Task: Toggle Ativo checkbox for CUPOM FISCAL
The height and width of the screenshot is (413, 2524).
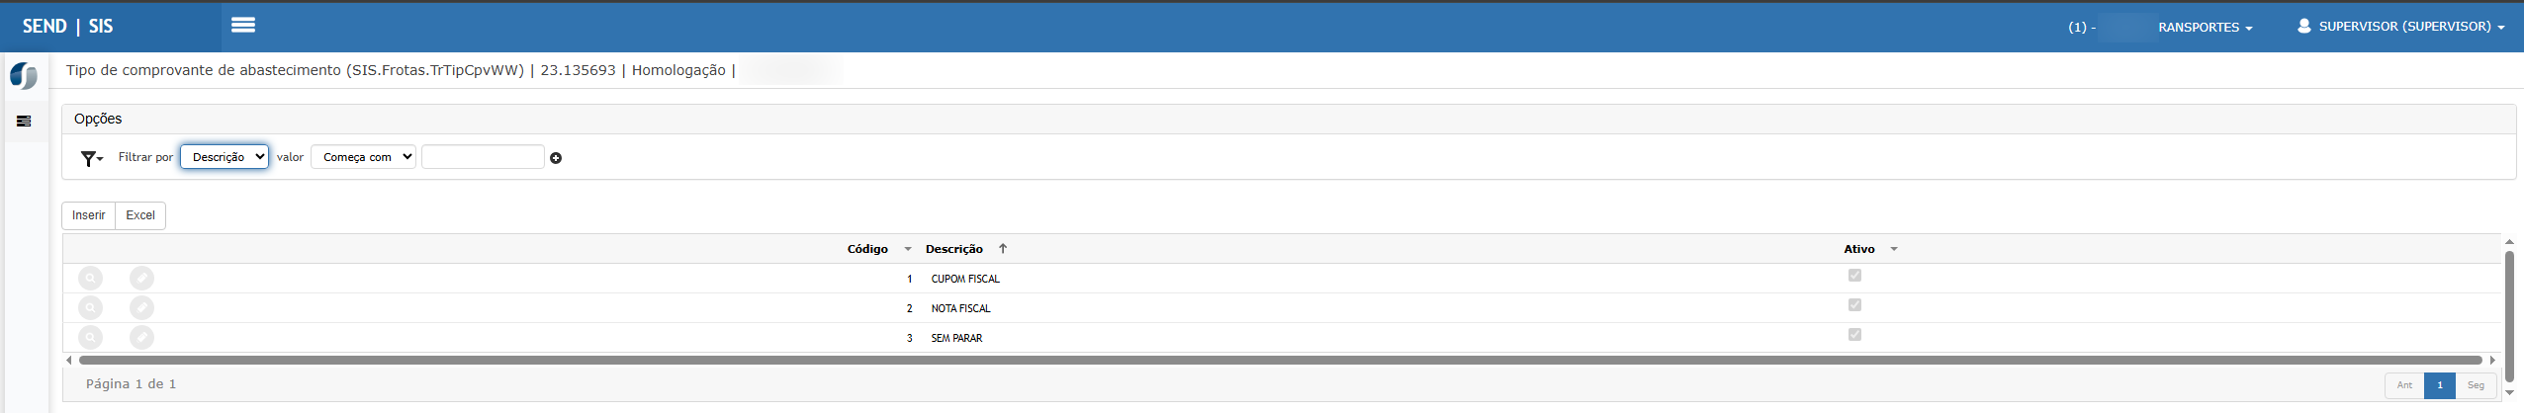Action: 1854,276
